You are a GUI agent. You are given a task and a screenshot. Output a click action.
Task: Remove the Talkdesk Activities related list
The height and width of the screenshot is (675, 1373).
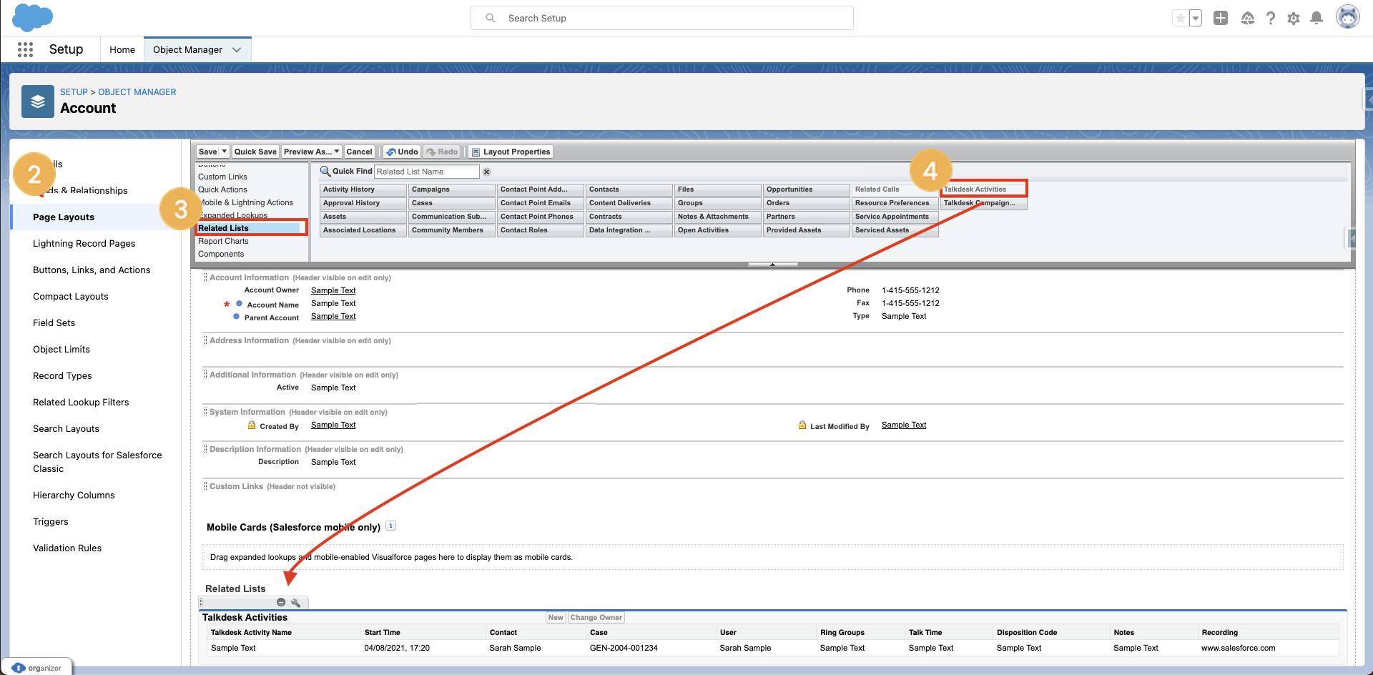[x=281, y=602]
